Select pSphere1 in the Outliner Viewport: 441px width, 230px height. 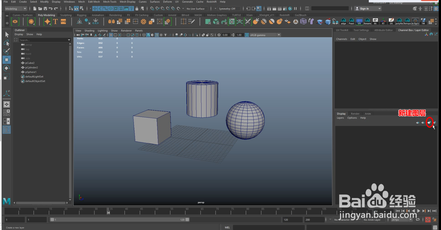pos(31,72)
